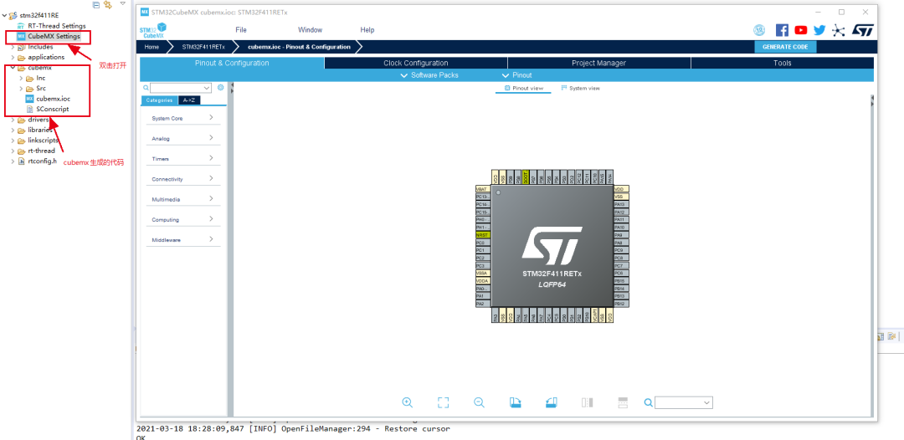The height and width of the screenshot is (440, 904).
Task: Open the Twitter link icon
Action: pyautogui.click(x=819, y=30)
